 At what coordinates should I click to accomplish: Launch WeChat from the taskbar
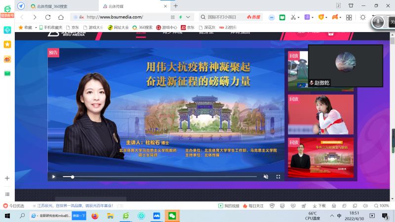(x=172, y=216)
